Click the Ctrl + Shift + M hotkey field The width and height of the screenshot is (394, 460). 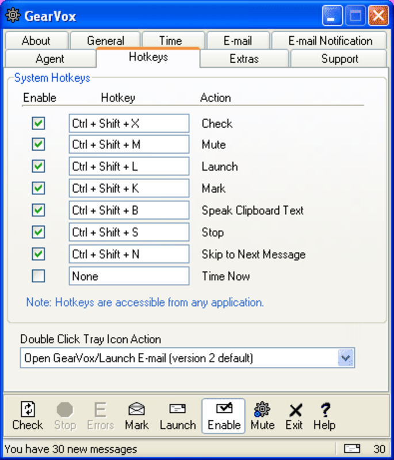(129, 144)
